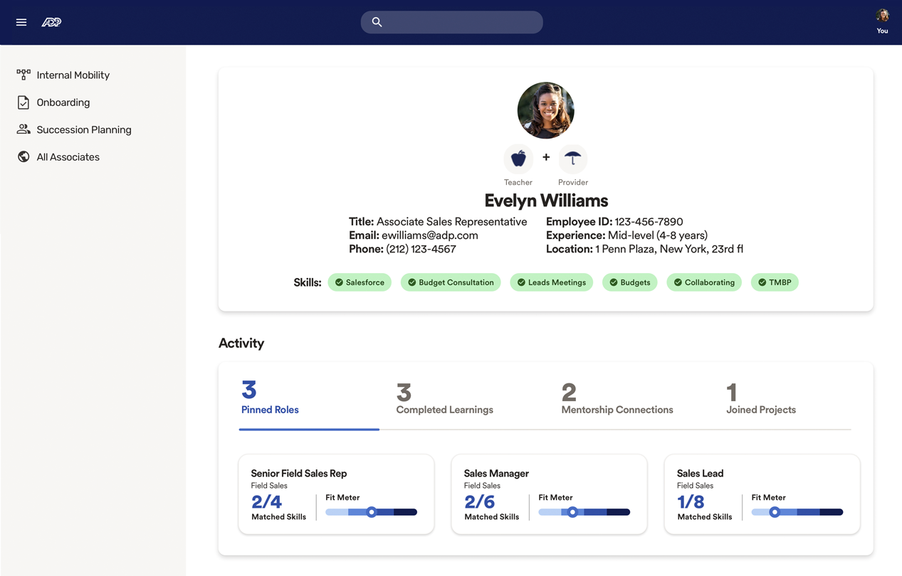Click the All Associates globe icon
Viewport: 902px width, 576px height.
[23, 157]
